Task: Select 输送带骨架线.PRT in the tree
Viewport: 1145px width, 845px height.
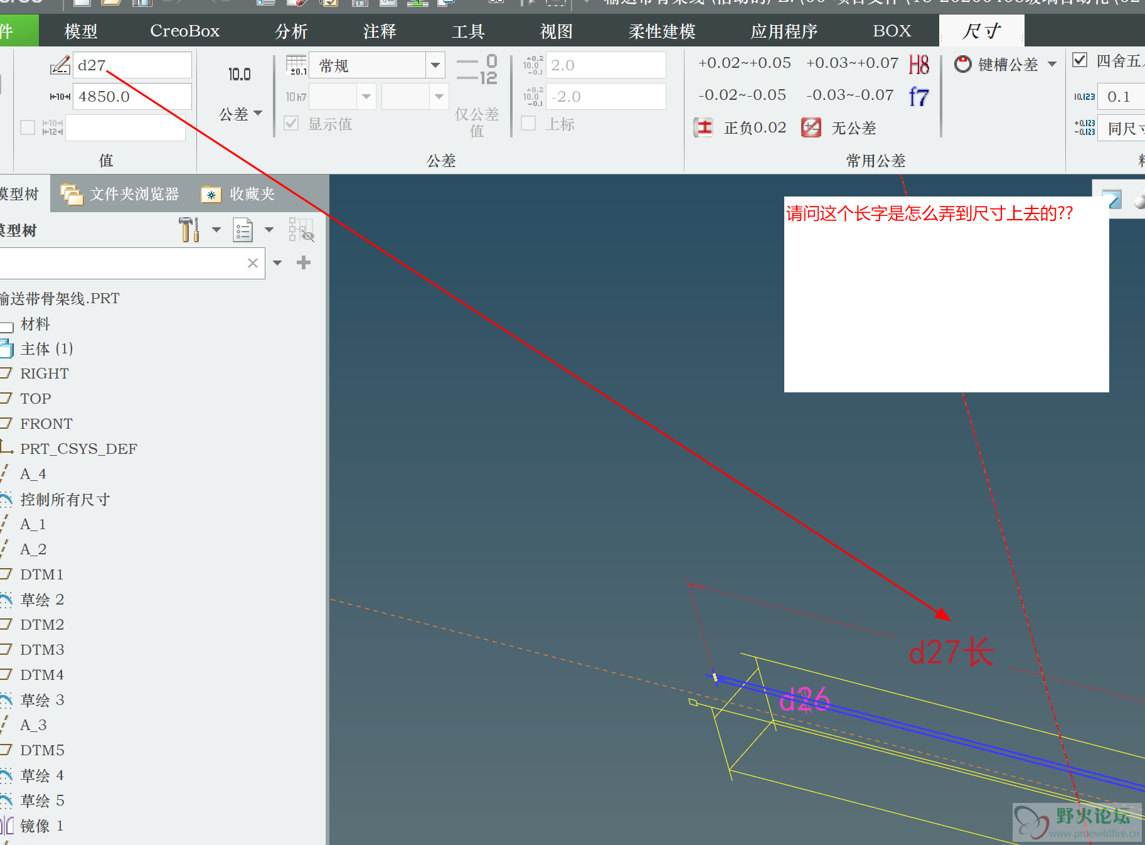Action: (60, 298)
